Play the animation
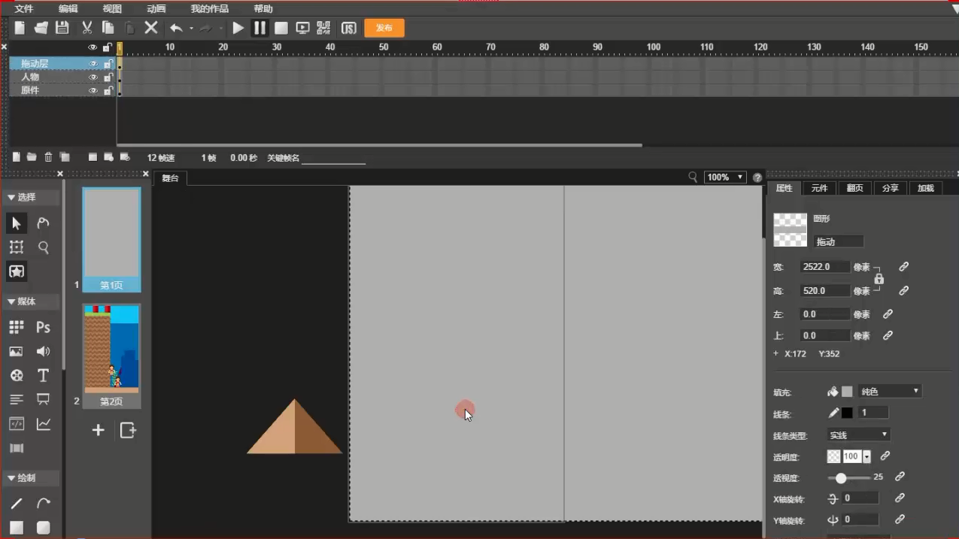Viewport: 959px width, 539px height. (x=238, y=28)
